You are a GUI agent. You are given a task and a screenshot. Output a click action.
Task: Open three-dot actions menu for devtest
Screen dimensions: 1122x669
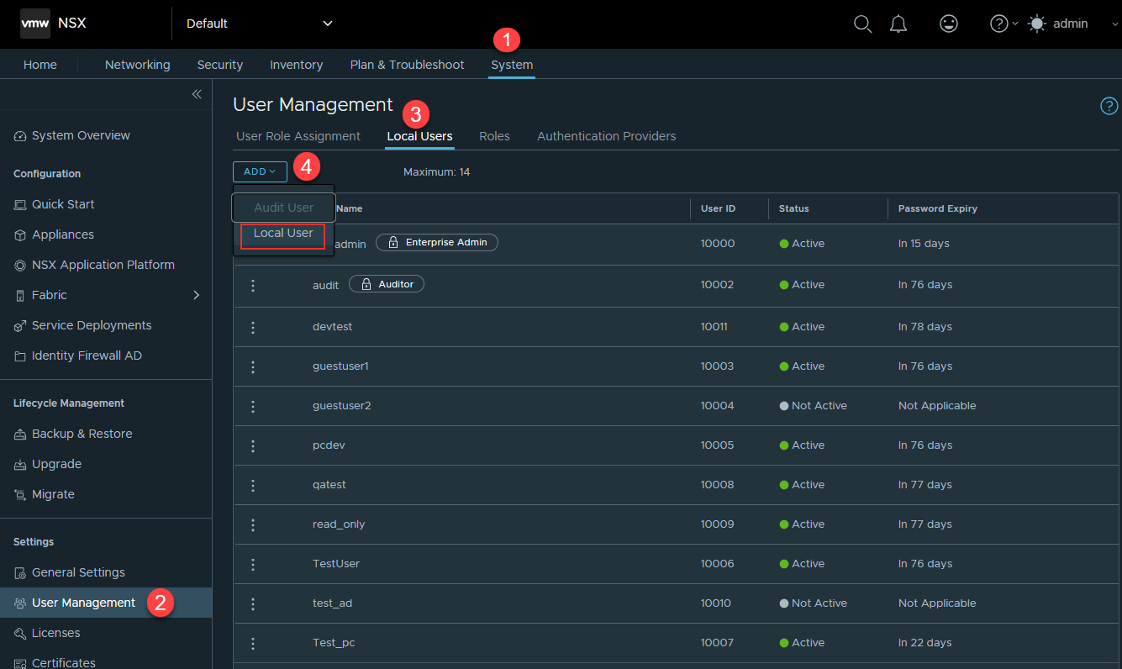253,326
